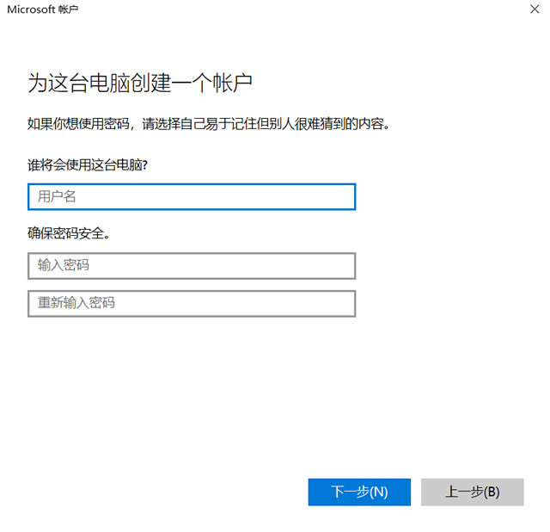Screen dimensions: 550x532
Task: Click the 输入密码 placeholder text
Action: (x=64, y=265)
